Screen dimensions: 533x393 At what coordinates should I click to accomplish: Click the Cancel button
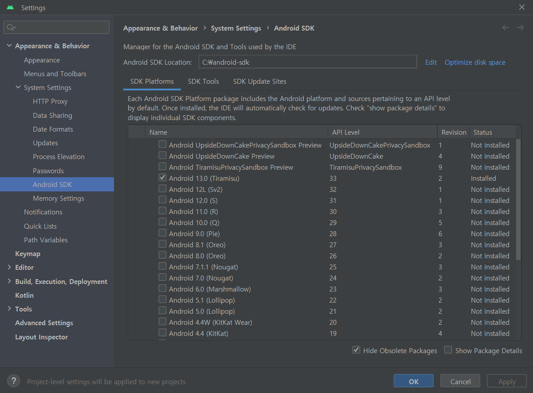coord(460,381)
